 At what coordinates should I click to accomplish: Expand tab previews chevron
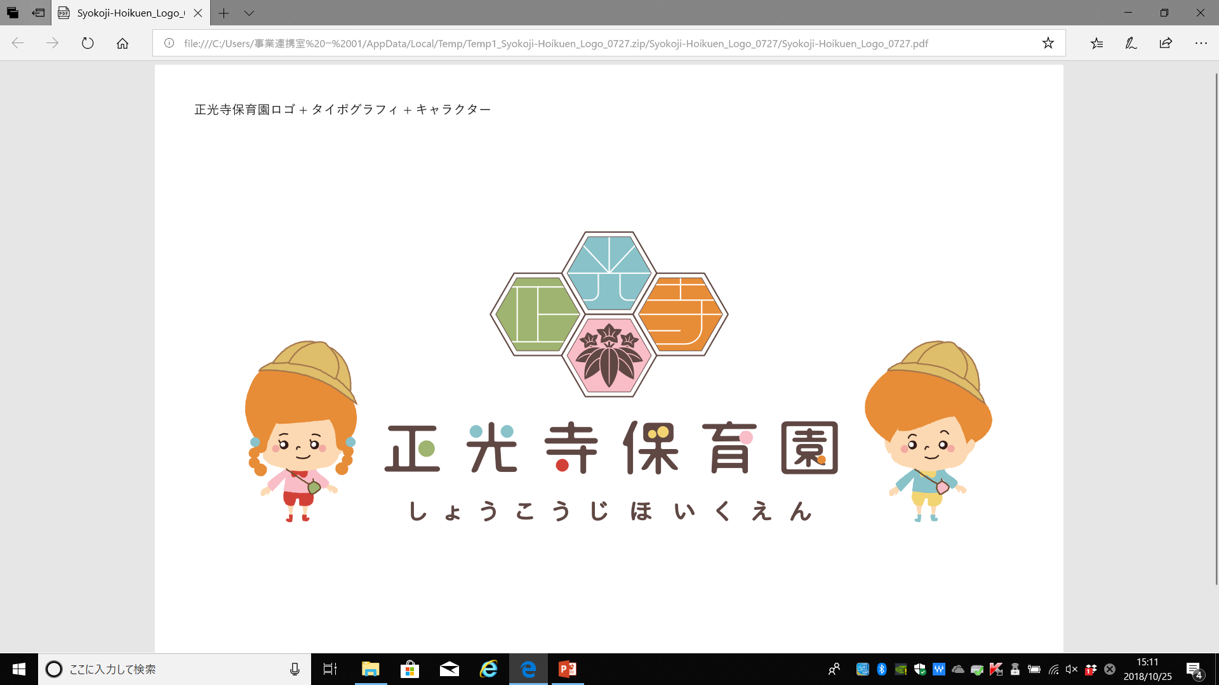coord(249,13)
